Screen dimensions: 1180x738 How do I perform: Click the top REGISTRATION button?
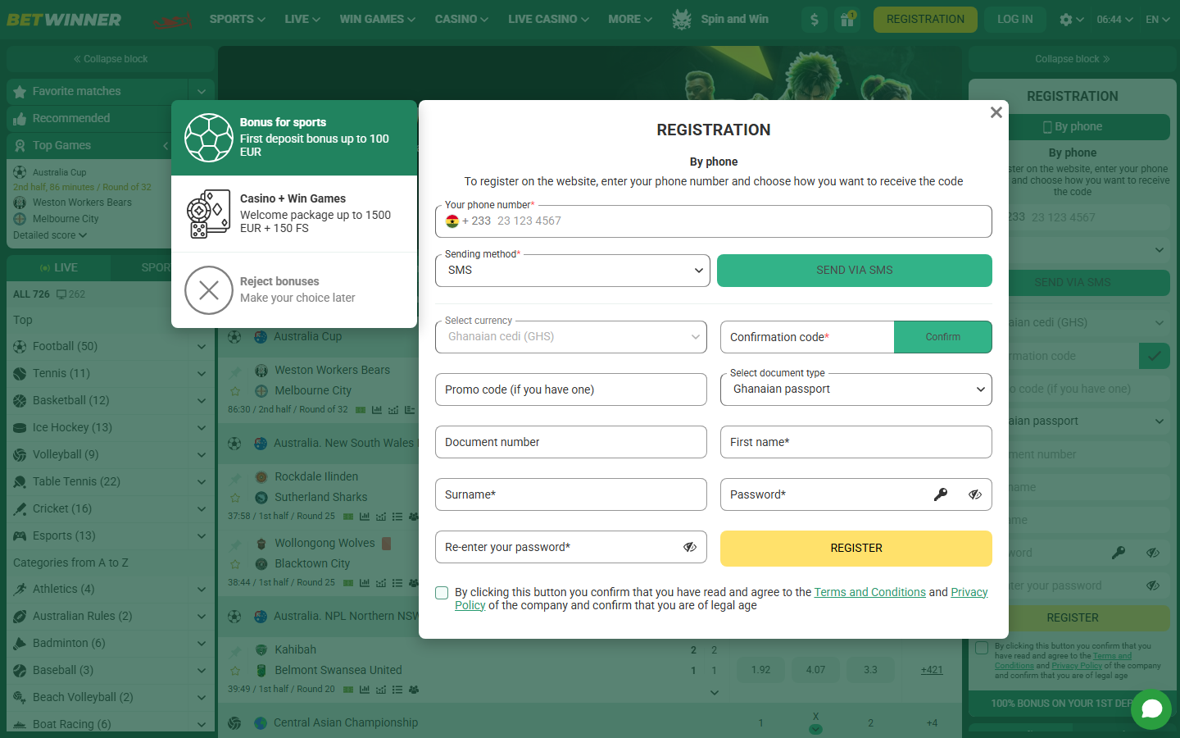(x=925, y=20)
